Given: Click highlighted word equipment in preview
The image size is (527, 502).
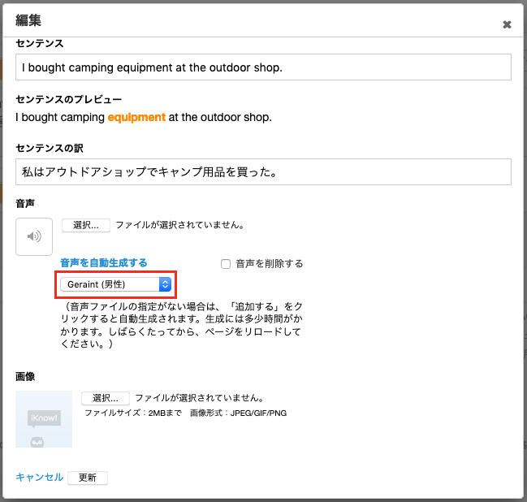Looking at the screenshot, I should point(136,117).
